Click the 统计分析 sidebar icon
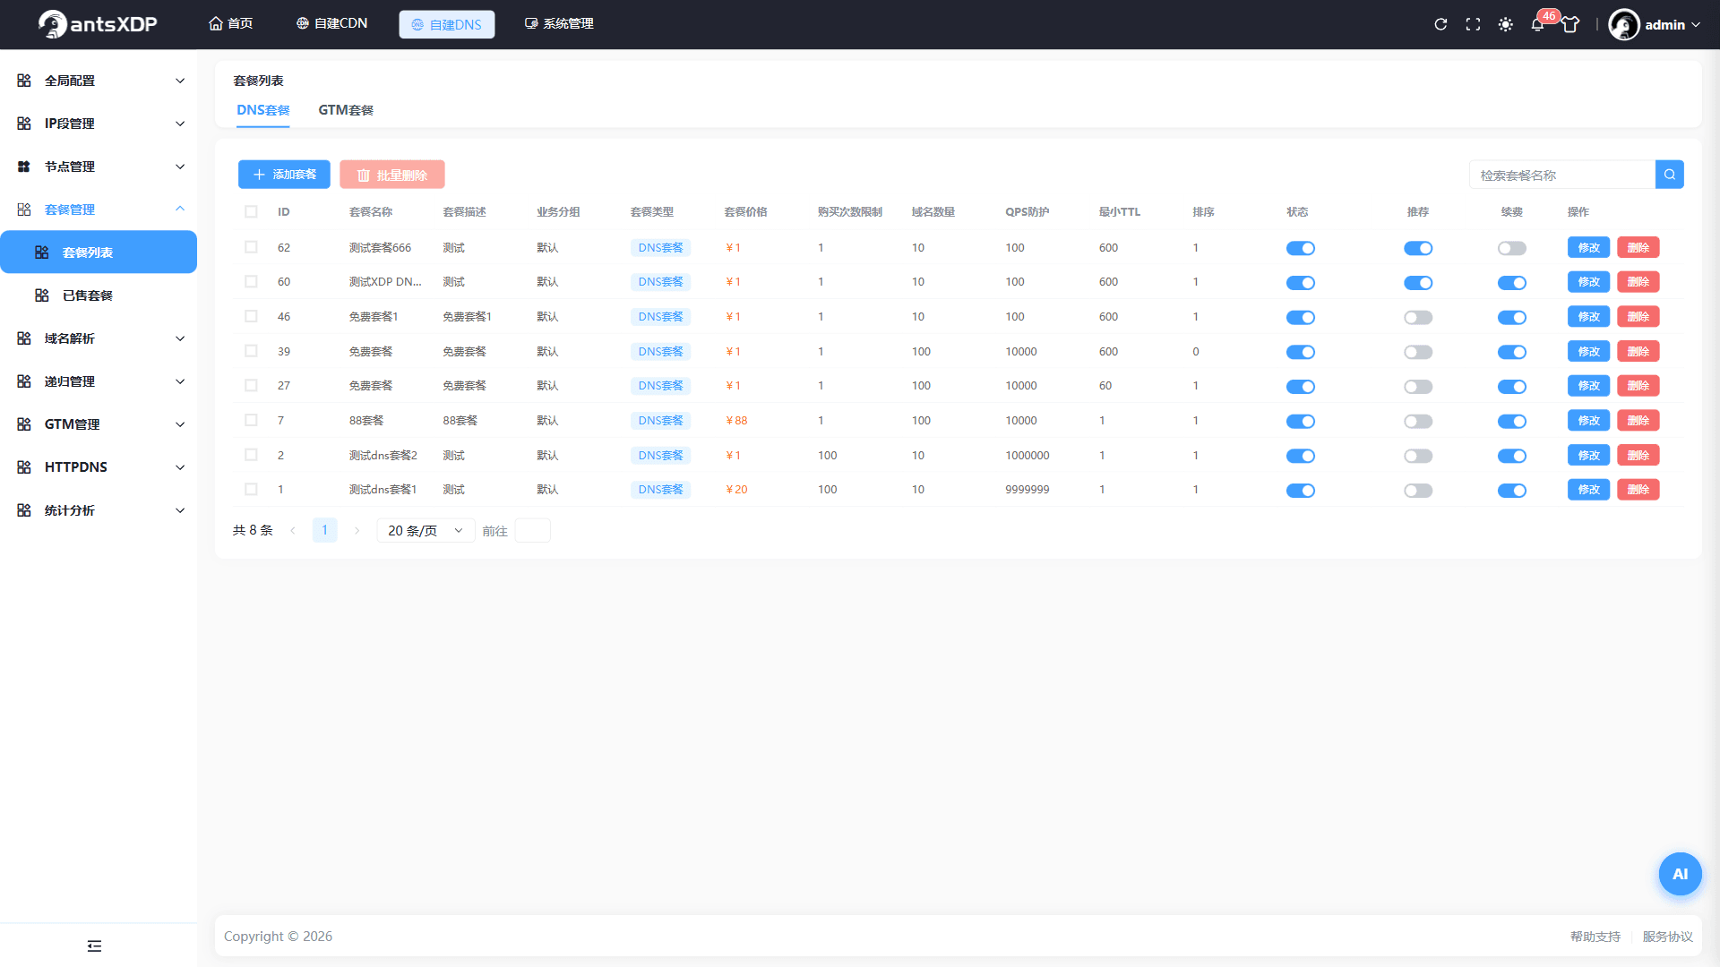This screenshot has width=1720, height=967. (x=24, y=510)
